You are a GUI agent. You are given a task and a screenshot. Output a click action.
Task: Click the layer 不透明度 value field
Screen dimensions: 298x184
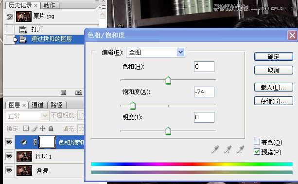coord(81,115)
